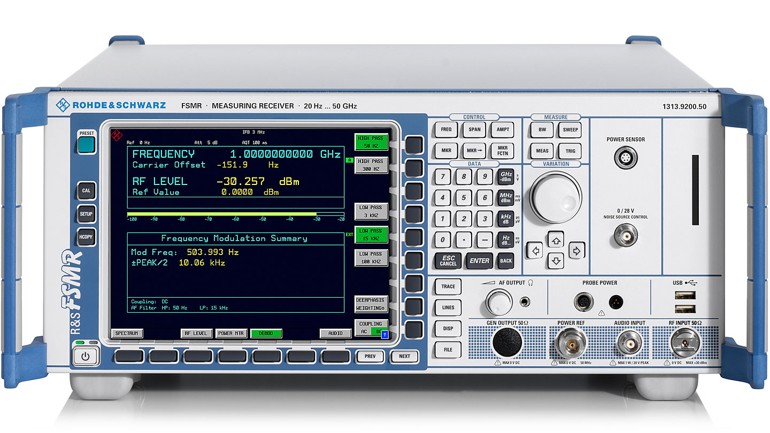770x433 pixels.
Task: Hit the SPAN key
Action: point(474,129)
